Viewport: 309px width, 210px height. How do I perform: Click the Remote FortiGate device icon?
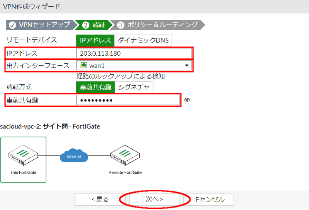[125, 155]
